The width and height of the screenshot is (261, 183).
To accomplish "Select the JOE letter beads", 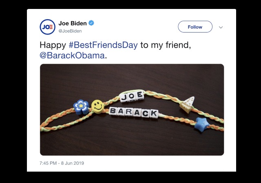I will [132, 96].
